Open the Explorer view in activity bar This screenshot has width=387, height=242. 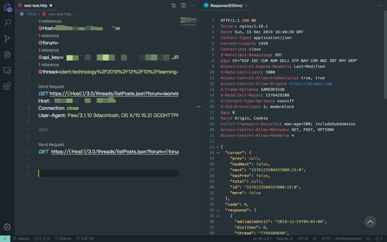[x=7, y=7]
